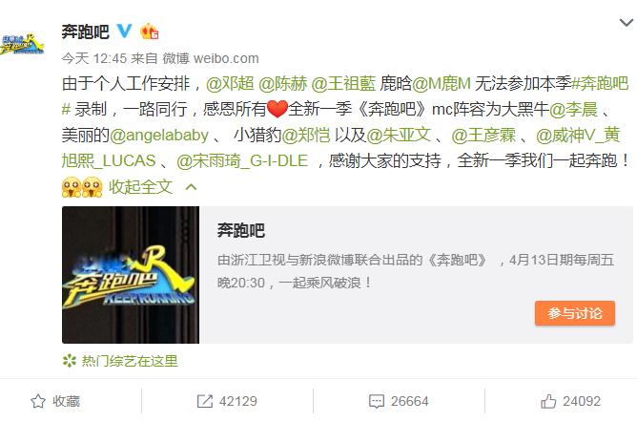637x422 pixels.
Task: Open the @邓超 mention link
Action: pyautogui.click(x=230, y=84)
